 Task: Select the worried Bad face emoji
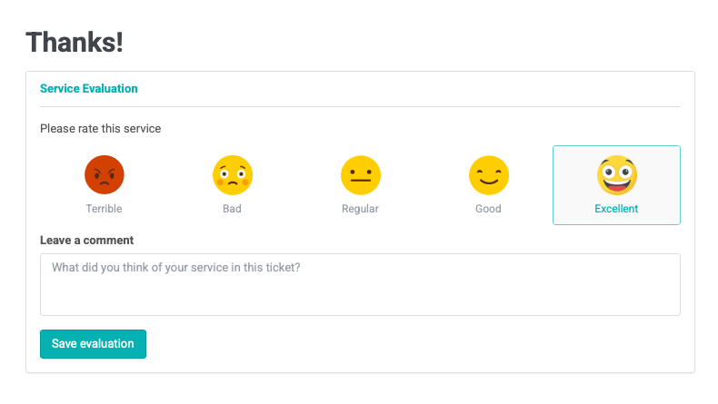(232, 174)
